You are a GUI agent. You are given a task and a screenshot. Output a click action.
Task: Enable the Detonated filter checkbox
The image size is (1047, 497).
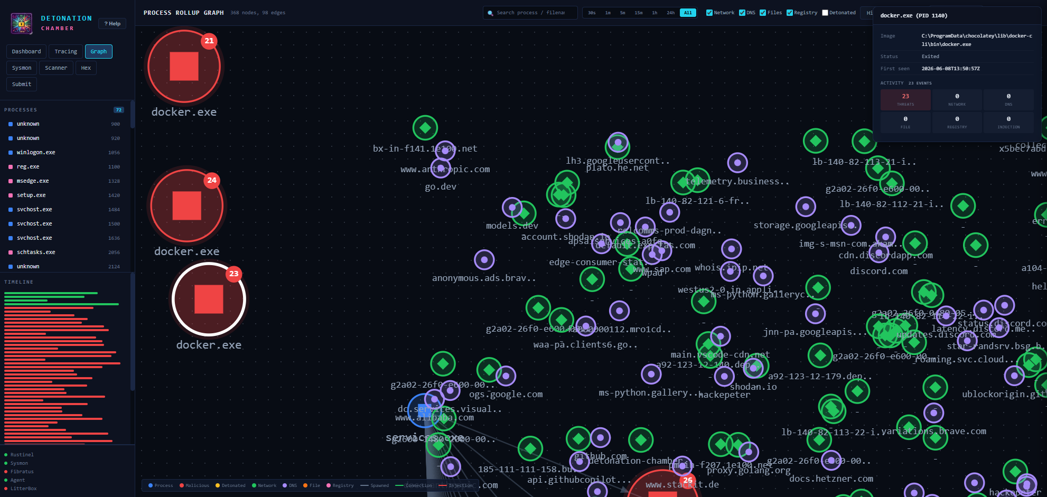825,13
